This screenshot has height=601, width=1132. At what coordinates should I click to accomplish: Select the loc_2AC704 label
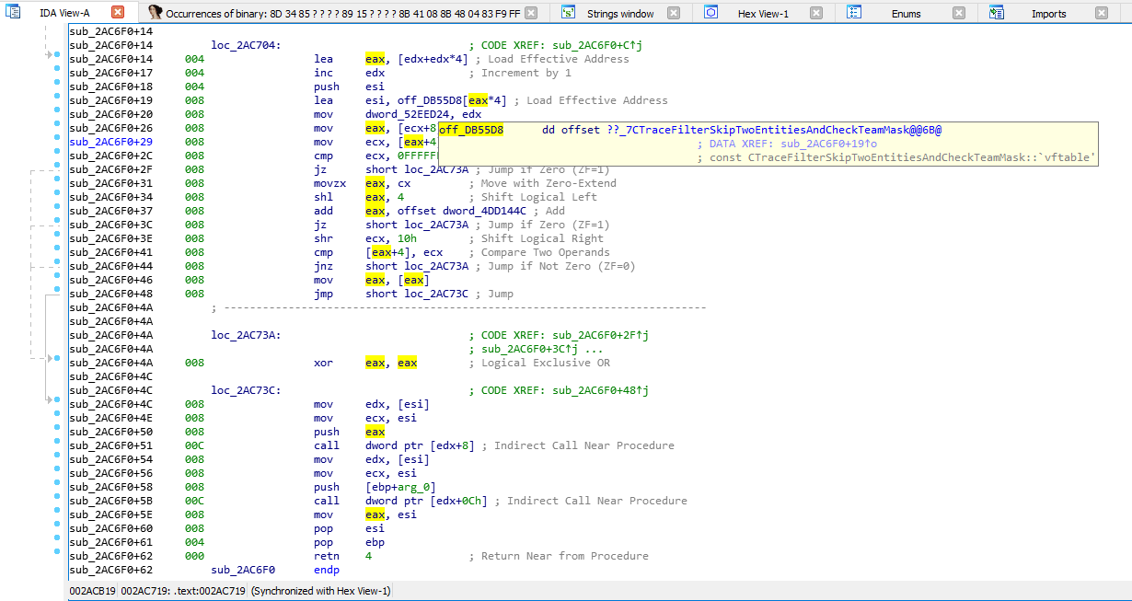[246, 45]
